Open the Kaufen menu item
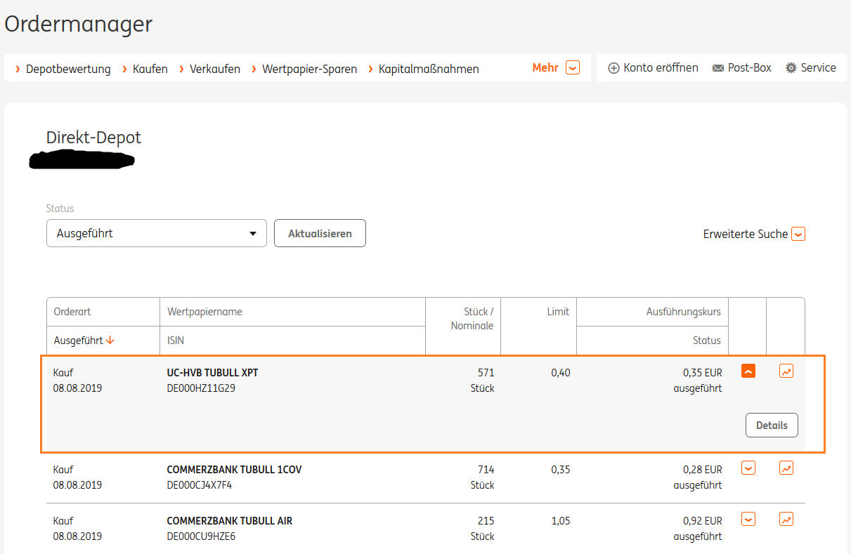This screenshot has height=554, width=851. coord(150,69)
